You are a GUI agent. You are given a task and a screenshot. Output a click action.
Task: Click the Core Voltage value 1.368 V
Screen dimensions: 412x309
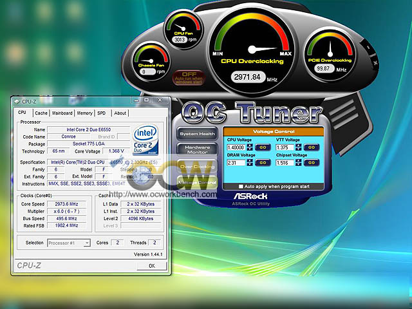116,151
